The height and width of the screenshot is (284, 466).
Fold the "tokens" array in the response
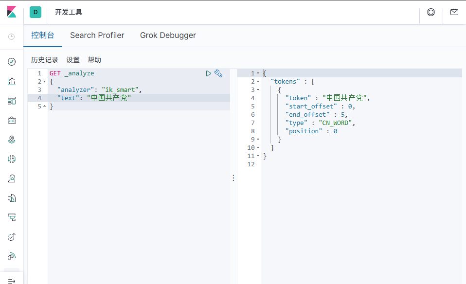pos(258,82)
